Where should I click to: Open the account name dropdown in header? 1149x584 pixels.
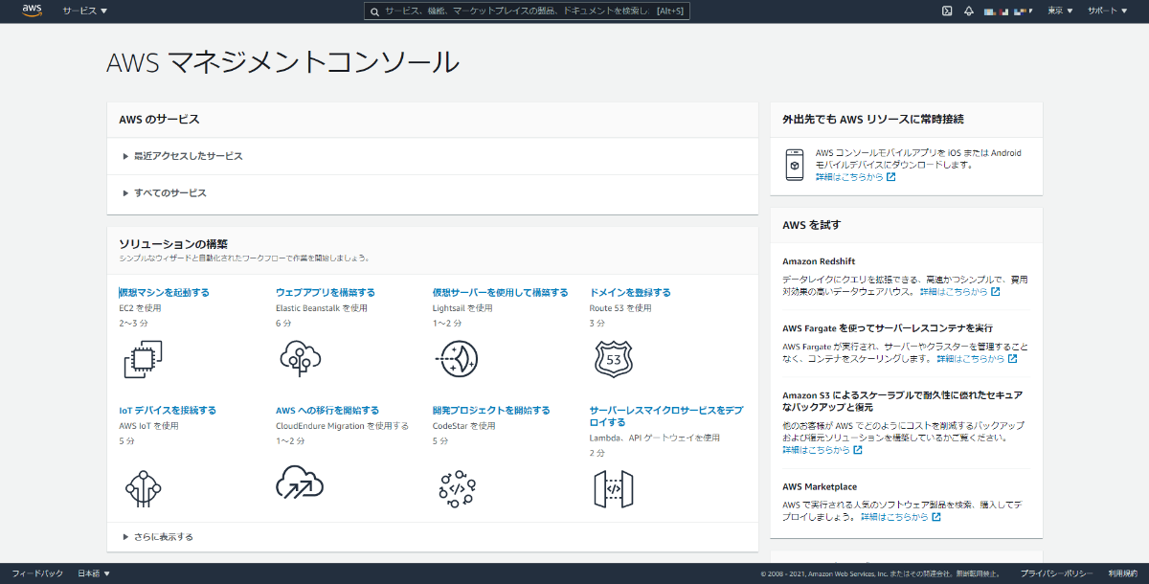[1010, 11]
